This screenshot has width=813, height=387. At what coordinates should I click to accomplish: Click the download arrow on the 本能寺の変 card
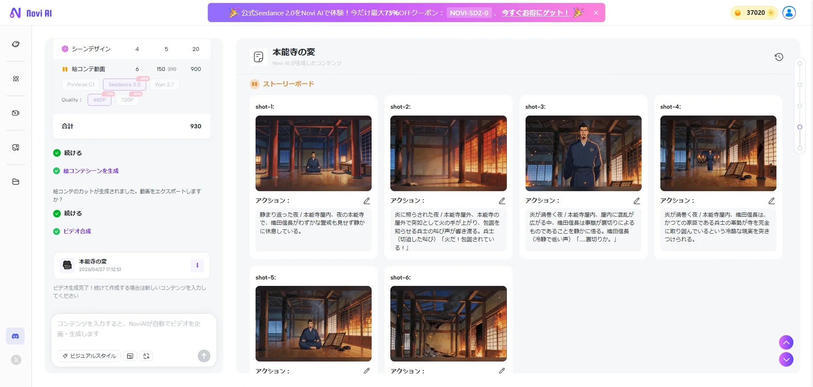pos(197,265)
